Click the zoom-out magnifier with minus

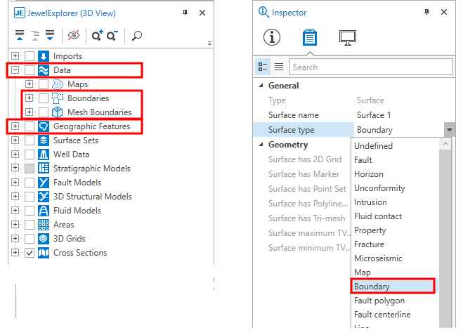(112, 35)
